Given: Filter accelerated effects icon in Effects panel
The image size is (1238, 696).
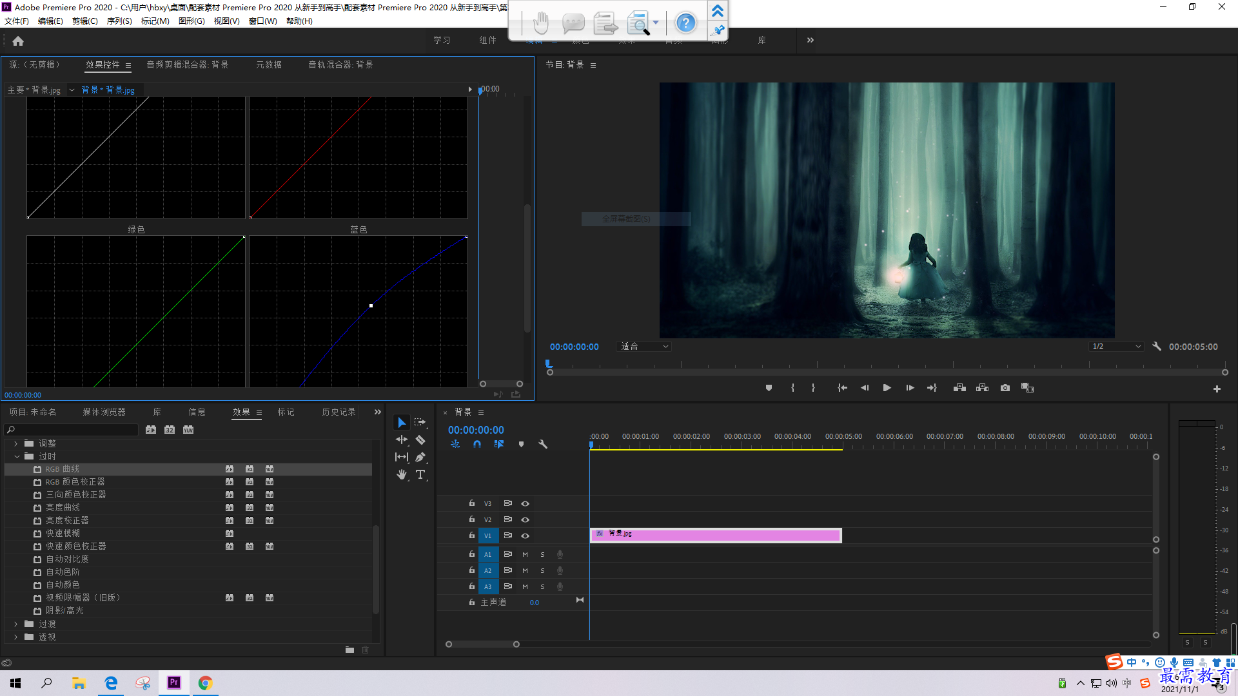Looking at the screenshot, I should tap(151, 430).
